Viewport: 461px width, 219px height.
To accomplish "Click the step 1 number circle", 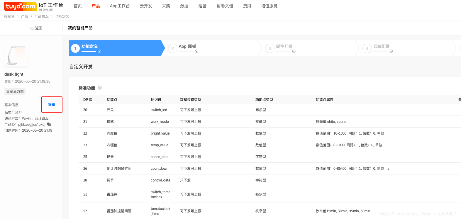I will [75, 48].
